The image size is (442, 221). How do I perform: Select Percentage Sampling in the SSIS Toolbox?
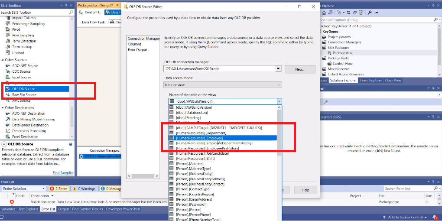pos(28,24)
